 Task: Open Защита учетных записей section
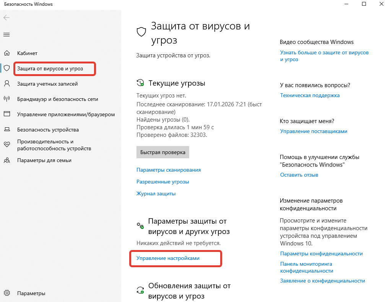click(x=47, y=84)
